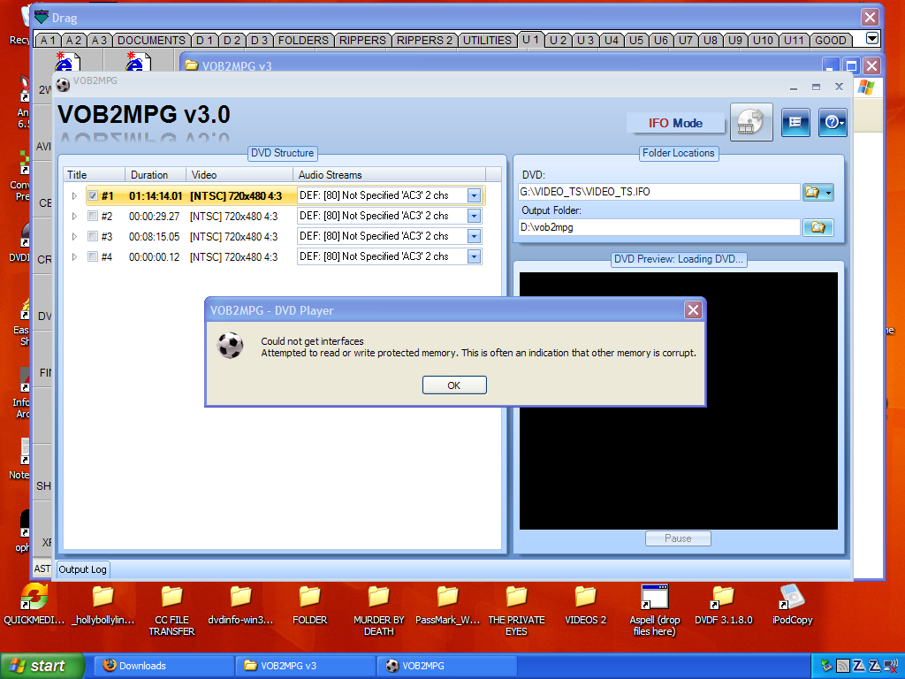The height and width of the screenshot is (679, 905).
Task: Open the Drag window tab overflow dropdown
Action: coord(872,39)
